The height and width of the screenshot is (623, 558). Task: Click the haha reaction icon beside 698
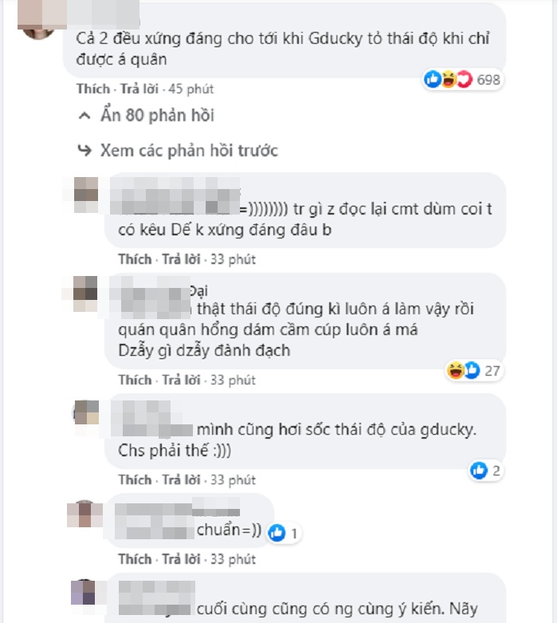448,79
